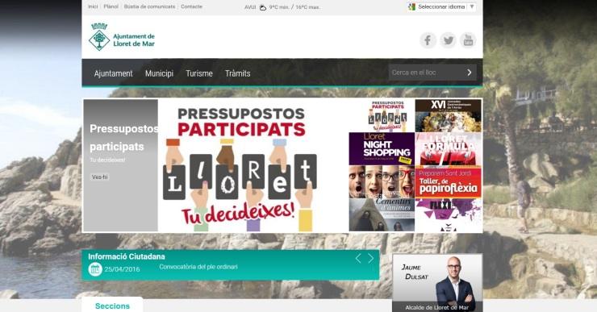Open Bústia de comunicats link

click(149, 6)
